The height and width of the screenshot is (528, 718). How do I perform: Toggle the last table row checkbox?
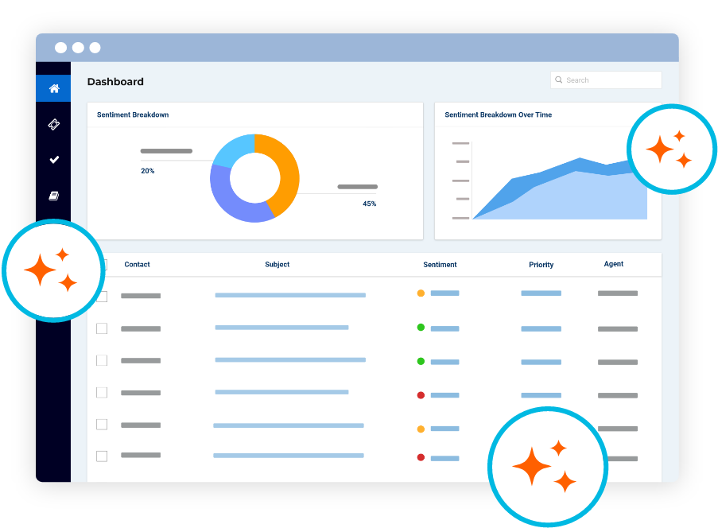coord(102,456)
